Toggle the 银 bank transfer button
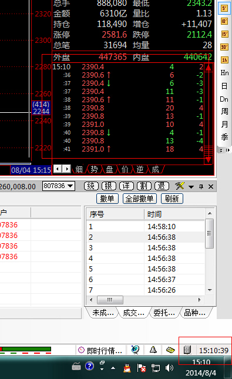232x379 pixels. click(109, 186)
